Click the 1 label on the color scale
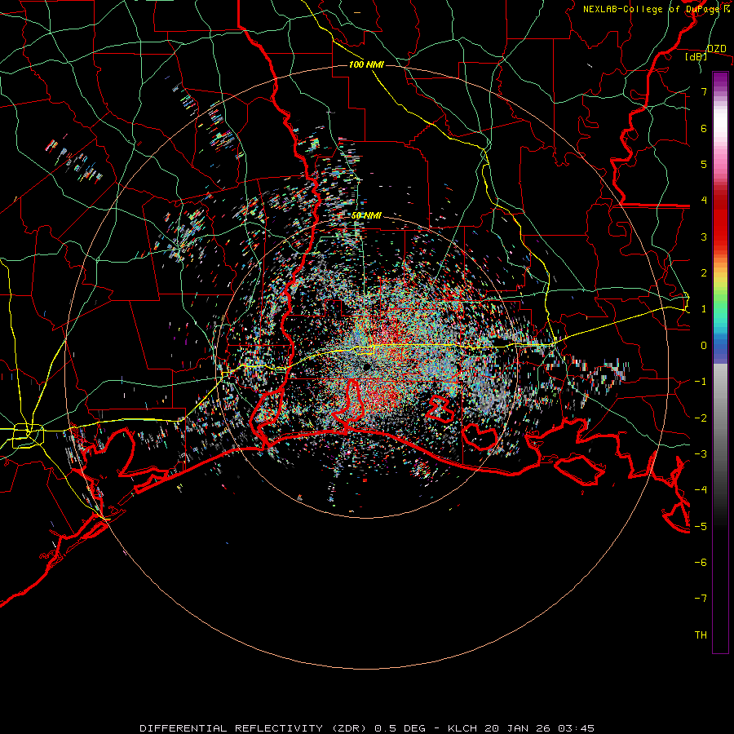734x734 pixels. click(704, 309)
